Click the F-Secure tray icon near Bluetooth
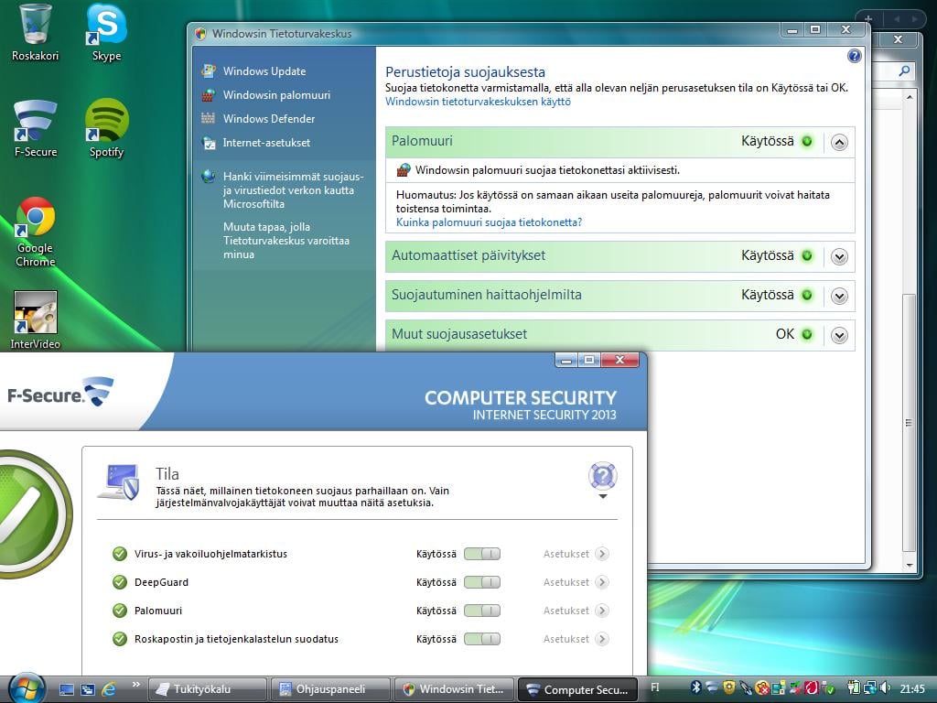The width and height of the screenshot is (937, 703). click(x=712, y=687)
